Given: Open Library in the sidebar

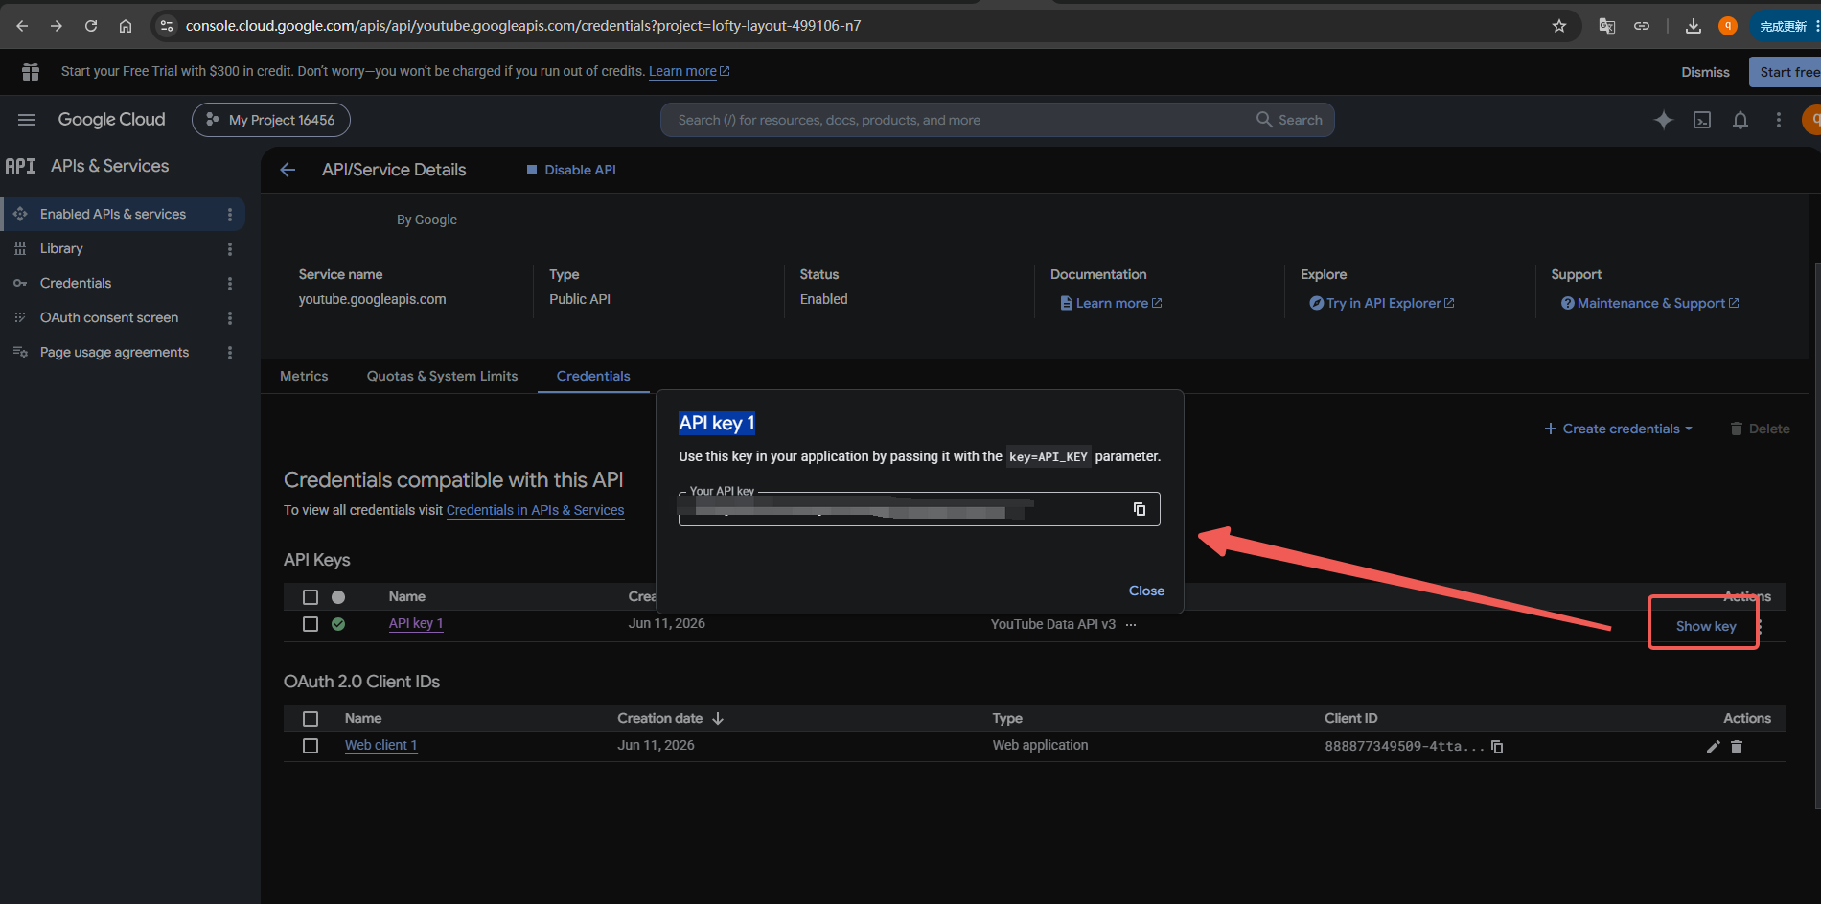Looking at the screenshot, I should tap(61, 248).
